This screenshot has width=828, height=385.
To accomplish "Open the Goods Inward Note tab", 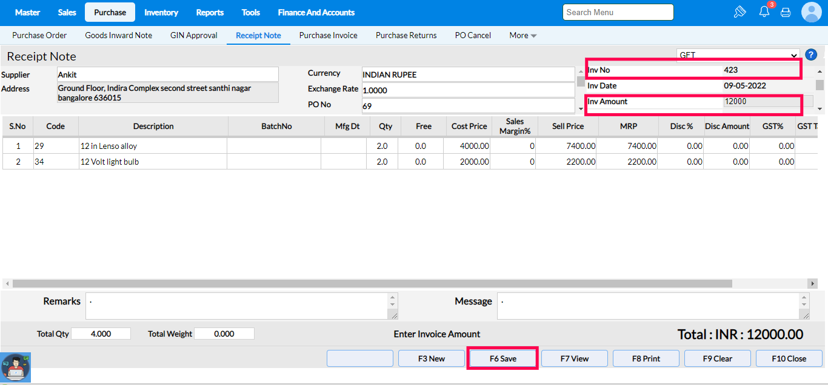I will pyautogui.click(x=119, y=36).
